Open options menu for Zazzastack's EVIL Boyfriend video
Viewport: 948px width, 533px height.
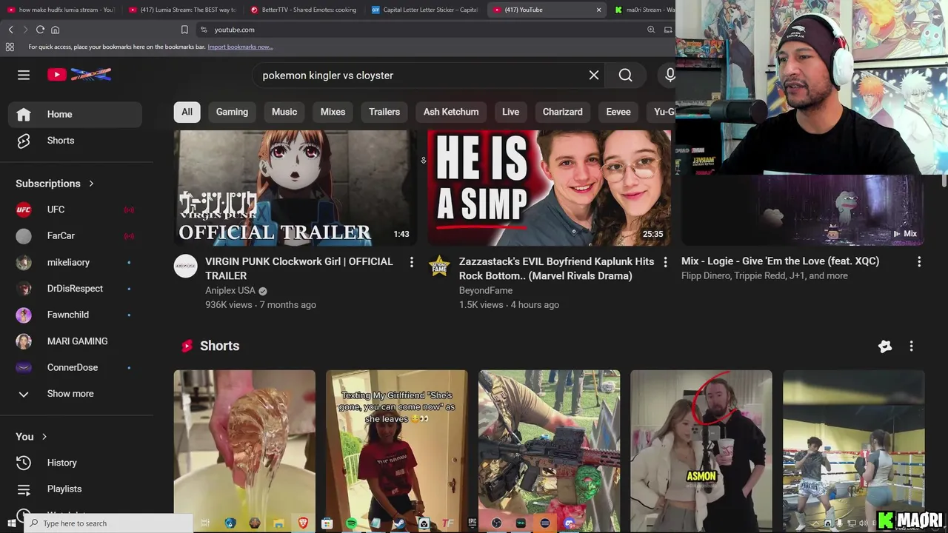coord(665,262)
